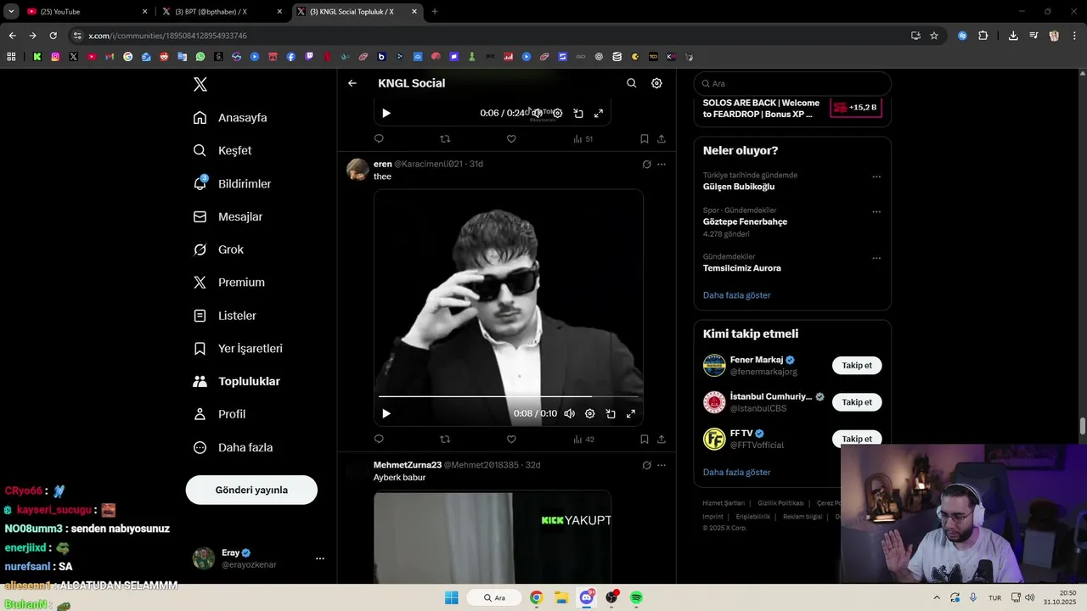
Task: Open community settings gear in the header
Action: 656,83
